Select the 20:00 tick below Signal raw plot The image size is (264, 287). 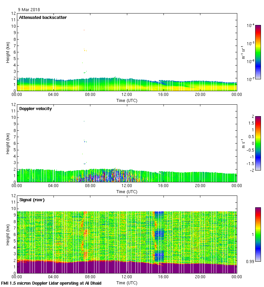tap(200, 277)
